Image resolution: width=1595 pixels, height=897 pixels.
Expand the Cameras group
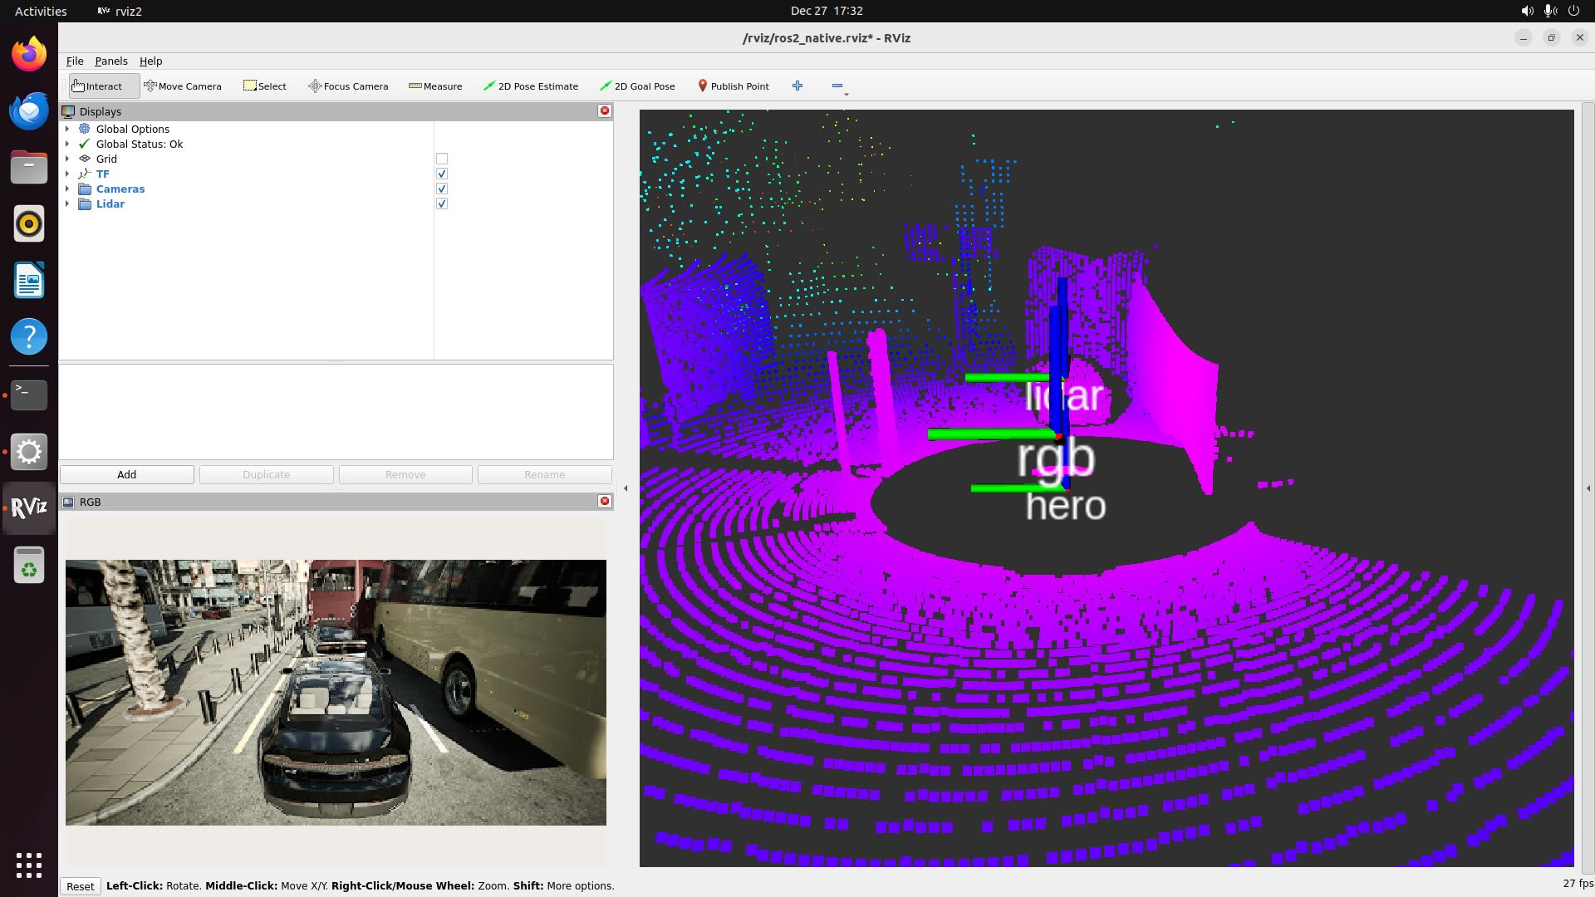coord(67,189)
